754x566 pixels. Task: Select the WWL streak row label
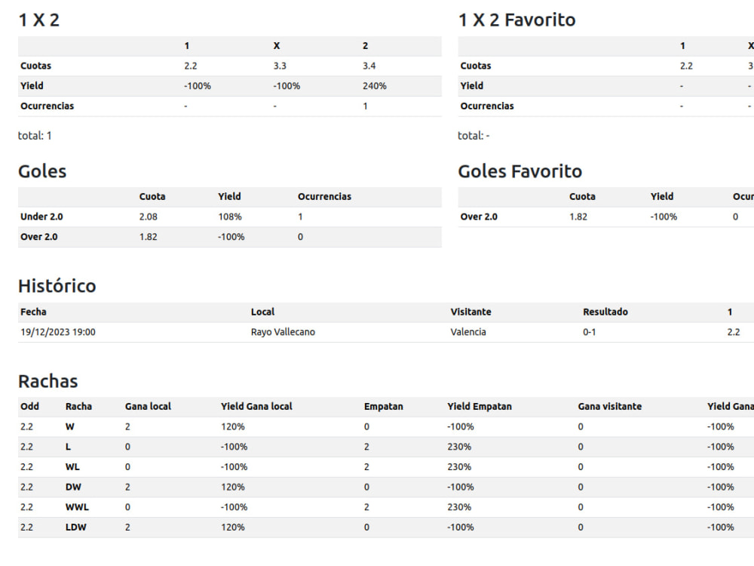pyautogui.click(x=77, y=507)
